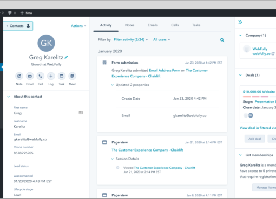Click timestamp Jan 23, 2020 at 4:42 PM EST

click(203, 63)
